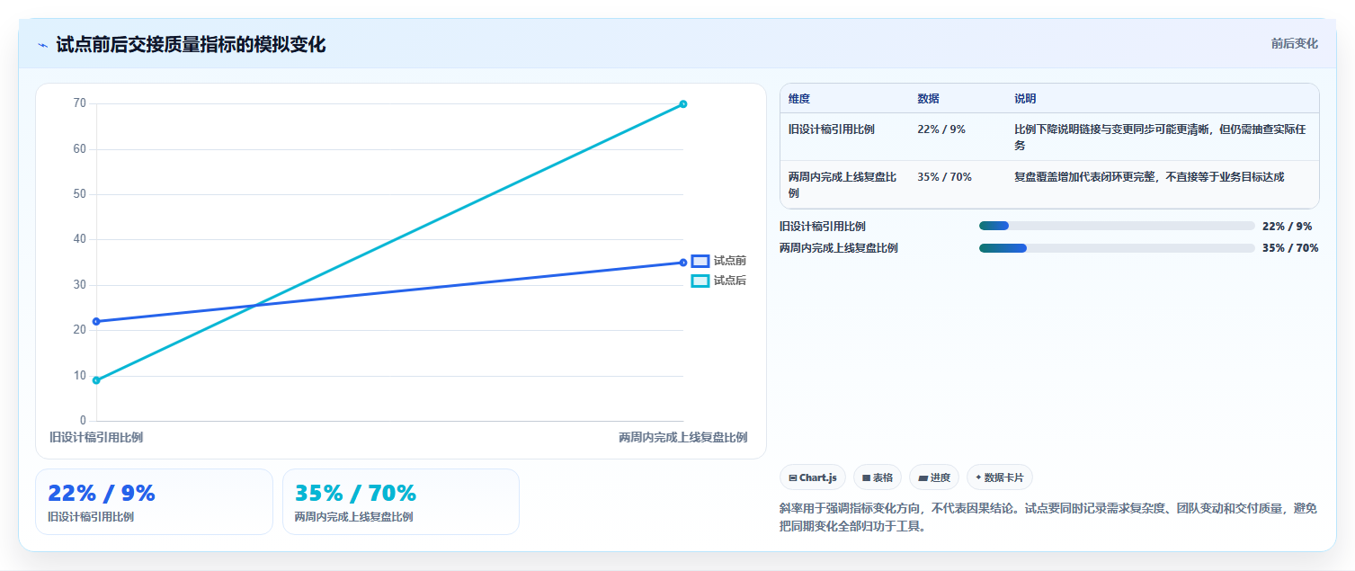Click the 数据 column header
This screenshot has width=1355, height=571.
click(928, 99)
